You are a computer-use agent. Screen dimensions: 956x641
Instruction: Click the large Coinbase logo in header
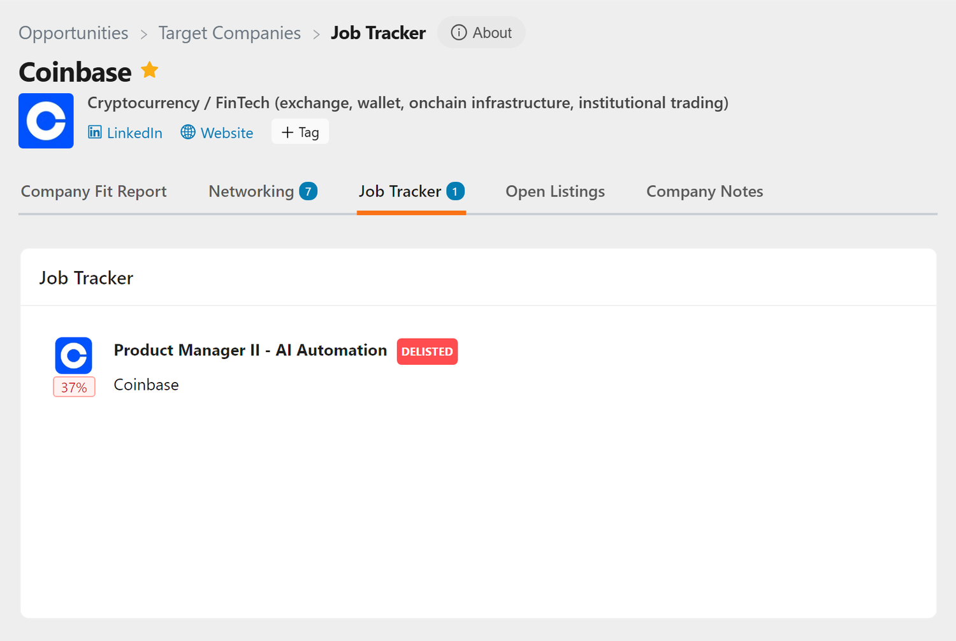[46, 121]
